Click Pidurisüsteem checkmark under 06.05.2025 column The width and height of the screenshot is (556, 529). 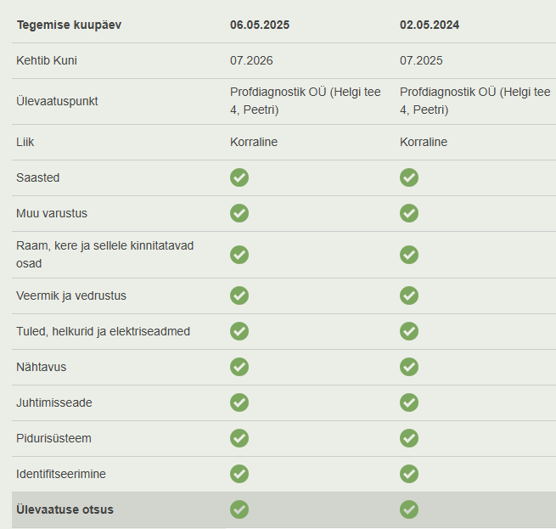coord(239,438)
